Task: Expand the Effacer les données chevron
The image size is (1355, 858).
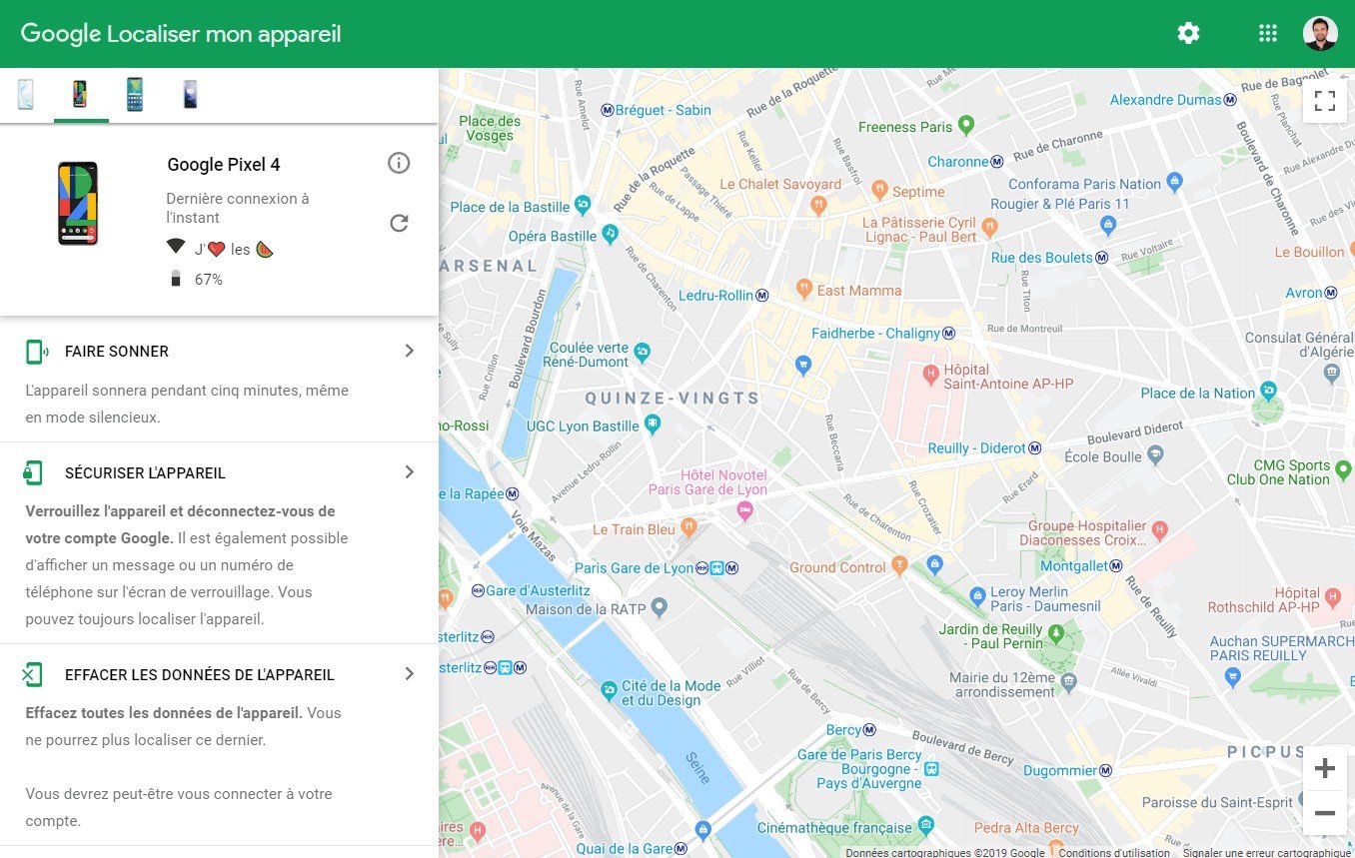Action: [x=409, y=674]
